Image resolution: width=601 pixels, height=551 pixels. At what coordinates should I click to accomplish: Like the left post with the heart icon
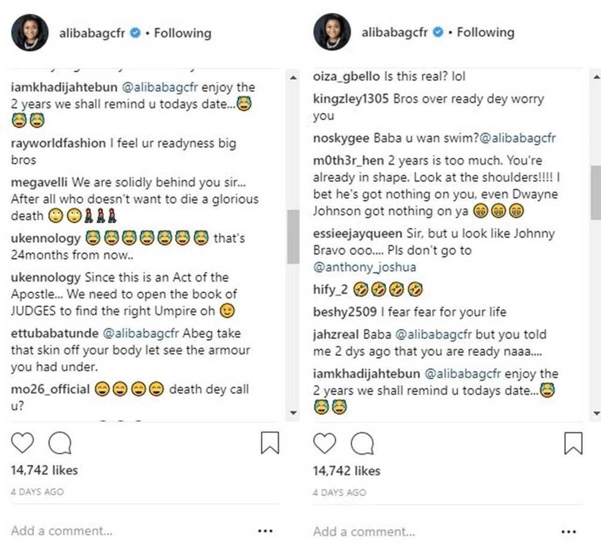point(22,444)
